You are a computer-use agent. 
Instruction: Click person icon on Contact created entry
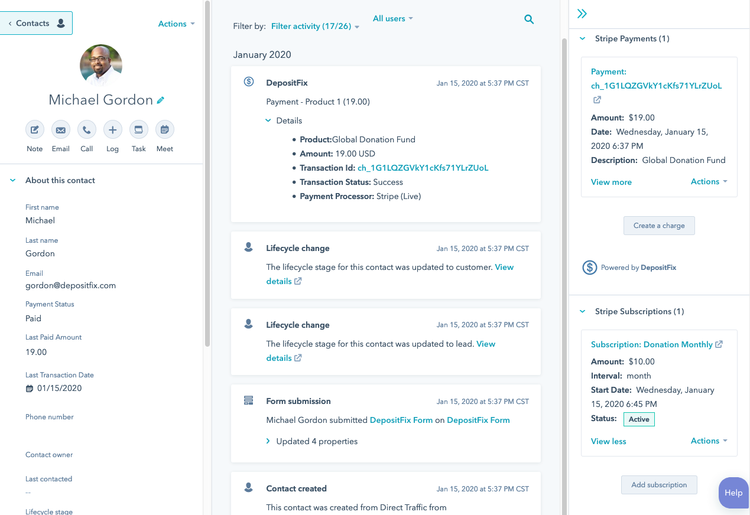[x=249, y=488]
